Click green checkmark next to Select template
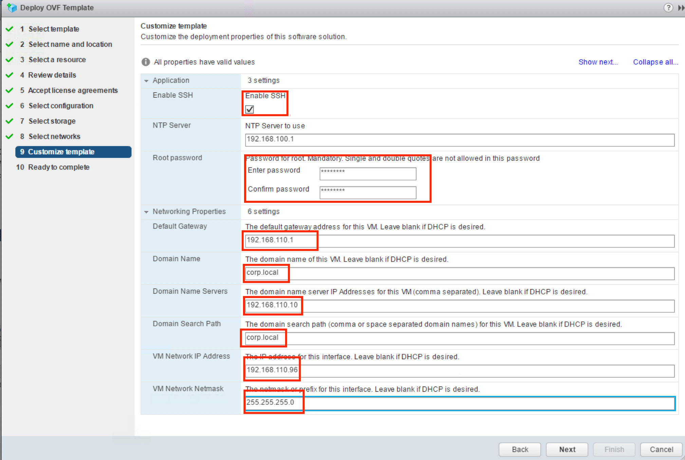 click(10, 29)
